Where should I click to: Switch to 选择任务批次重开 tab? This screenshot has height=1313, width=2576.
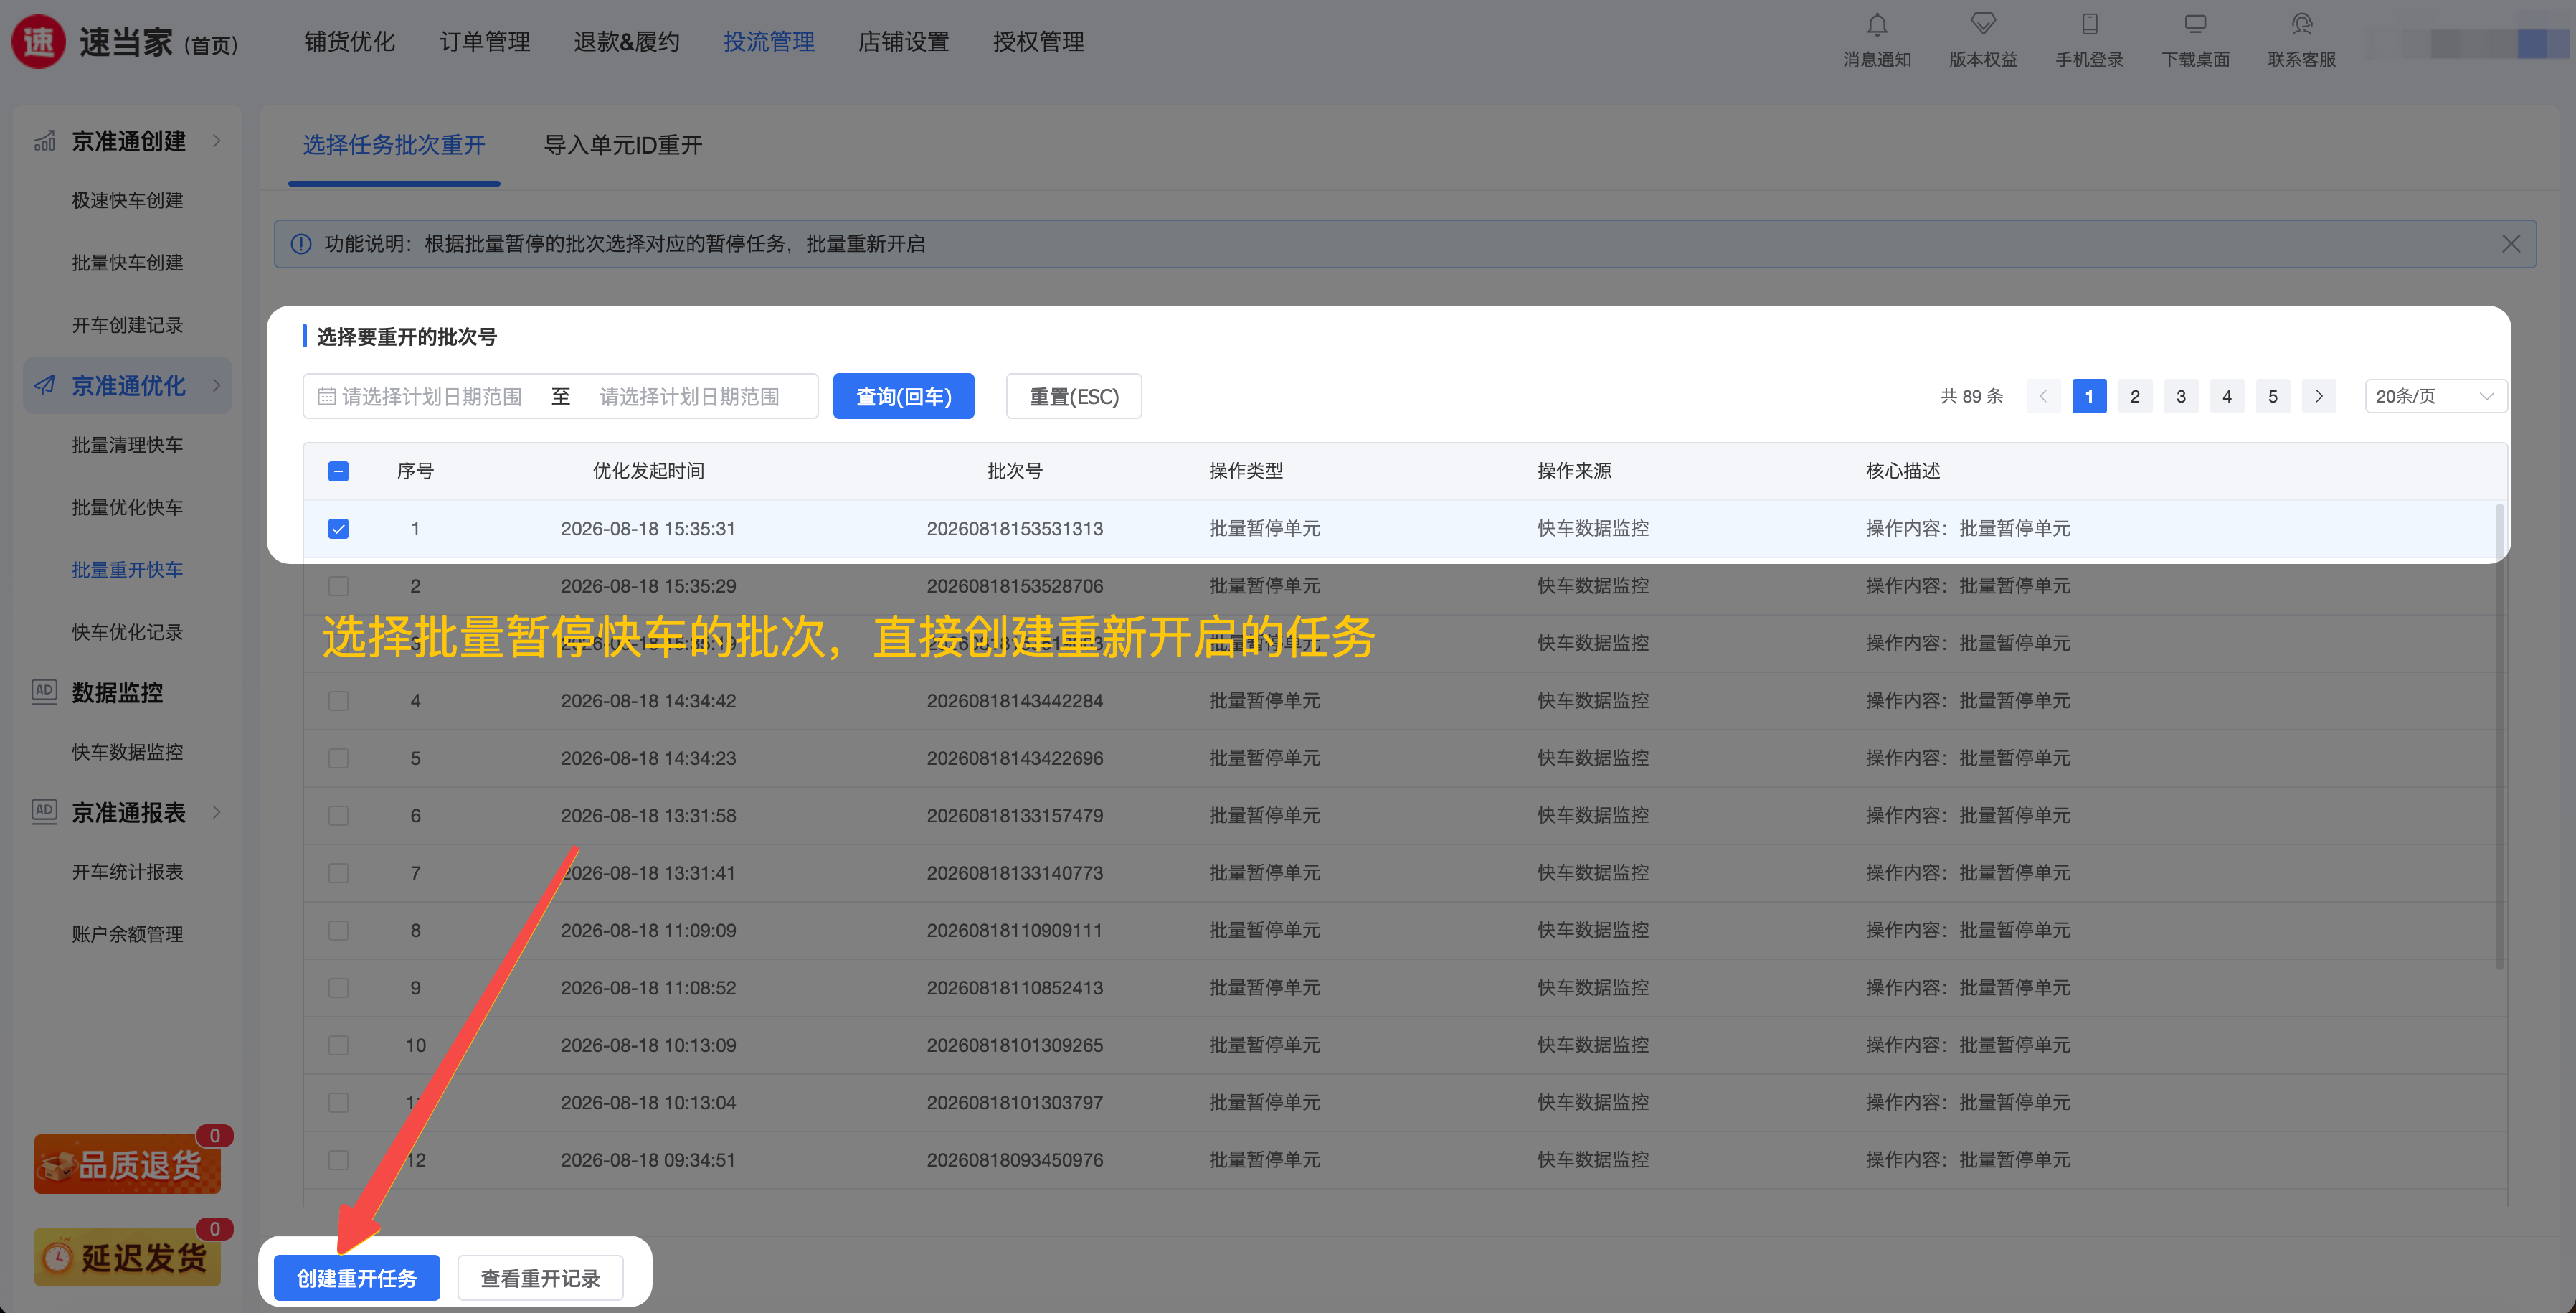[x=394, y=145]
